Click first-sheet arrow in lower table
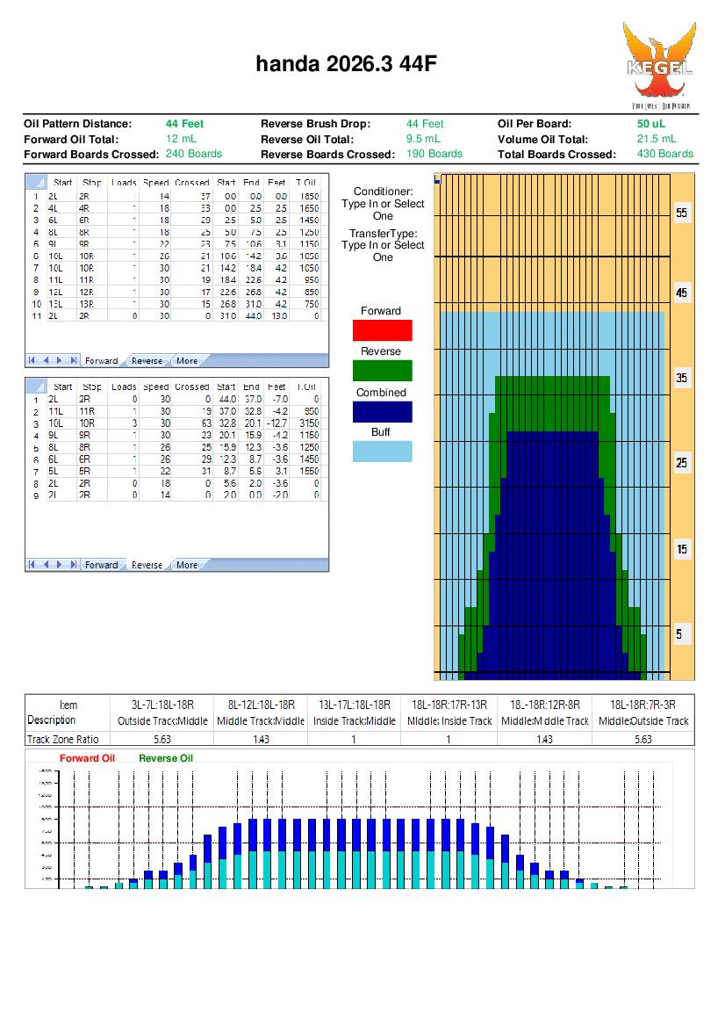This screenshot has width=725, height=1027. 33,565
